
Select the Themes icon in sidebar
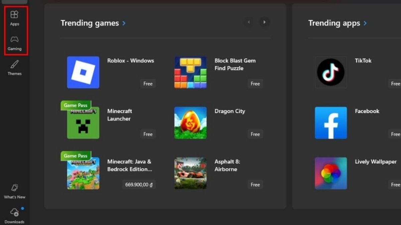pos(14,67)
